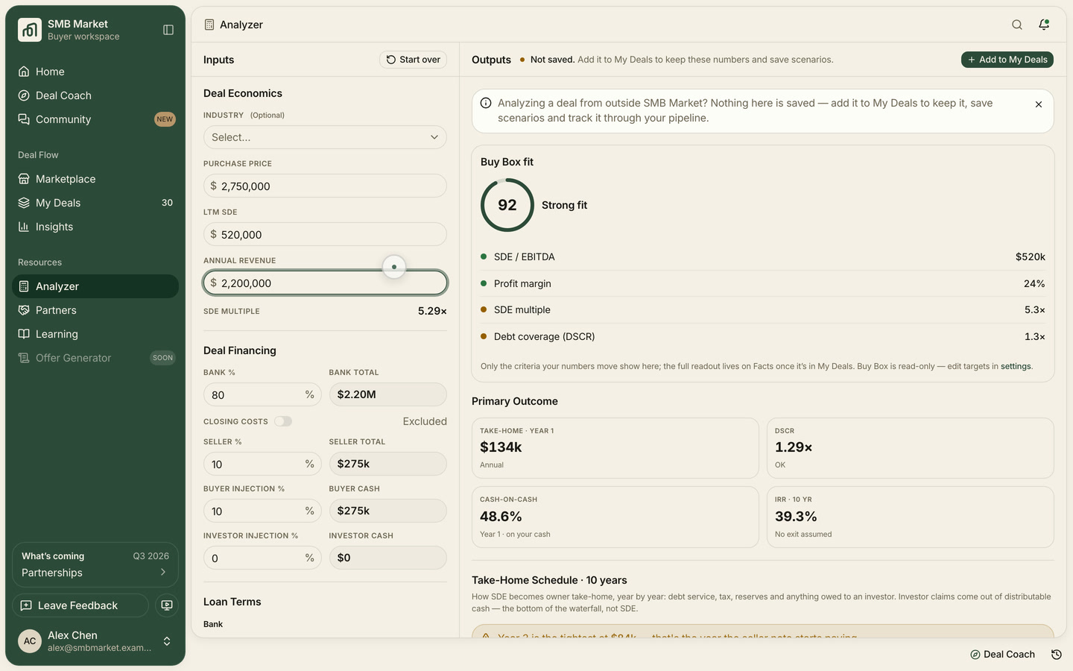The height and width of the screenshot is (671, 1073).
Task: Click Add to My Deals button
Action: tap(1007, 60)
